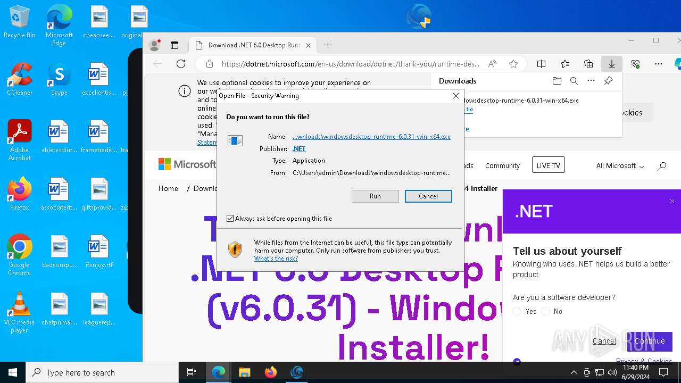Pin the Downloads panel
681x383 pixels.
[x=608, y=81]
